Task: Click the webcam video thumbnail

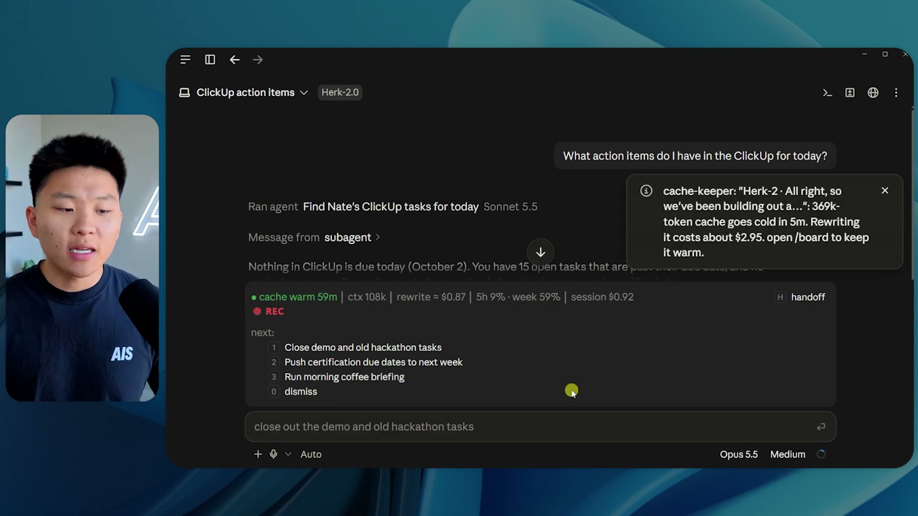Action: 82,258
